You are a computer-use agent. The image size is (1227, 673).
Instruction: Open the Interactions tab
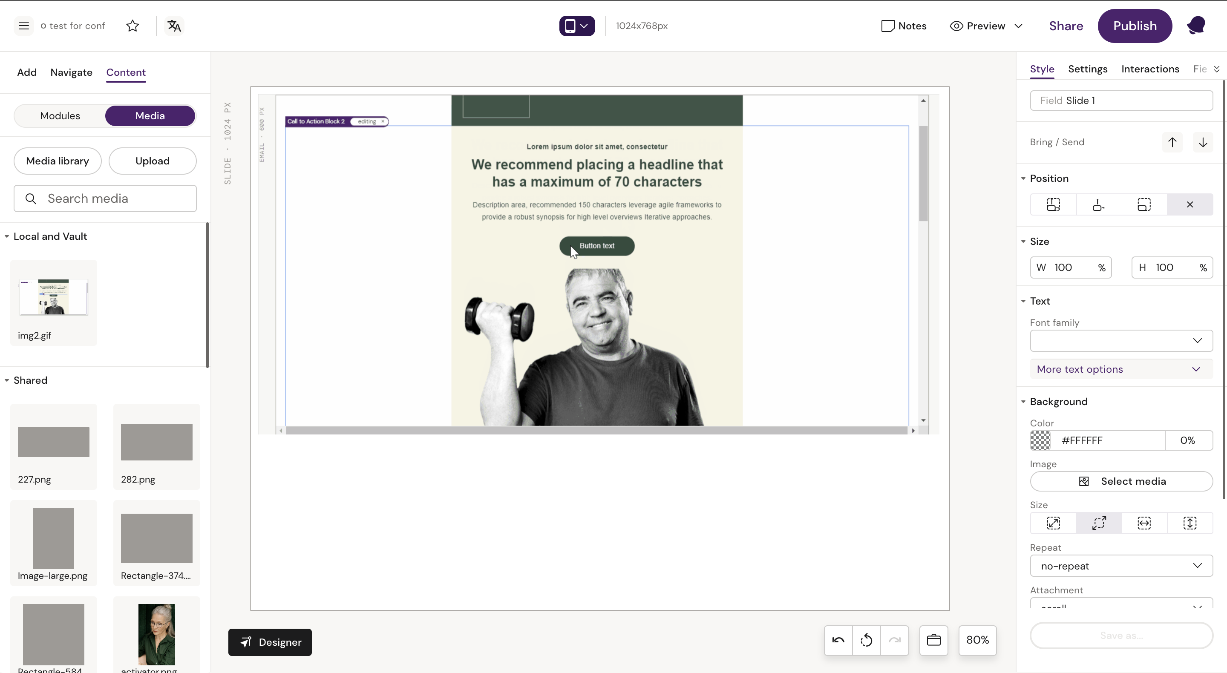click(x=1150, y=69)
